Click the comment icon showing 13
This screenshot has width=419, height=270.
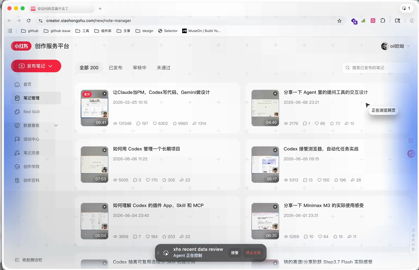click(305, 180)
